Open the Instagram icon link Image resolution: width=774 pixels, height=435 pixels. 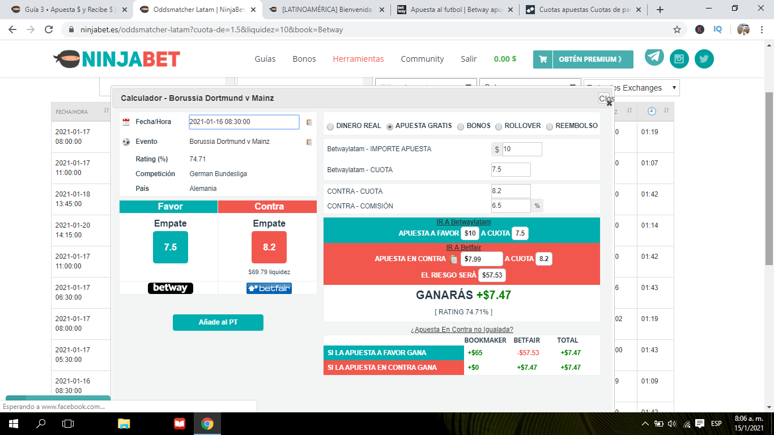coord(679,59)
